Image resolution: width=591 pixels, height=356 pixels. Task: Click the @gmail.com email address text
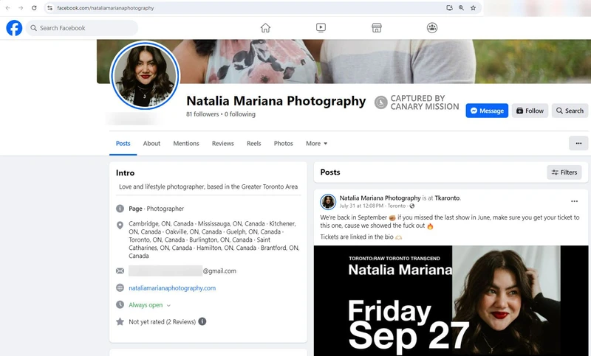click(x=219, y=271)
